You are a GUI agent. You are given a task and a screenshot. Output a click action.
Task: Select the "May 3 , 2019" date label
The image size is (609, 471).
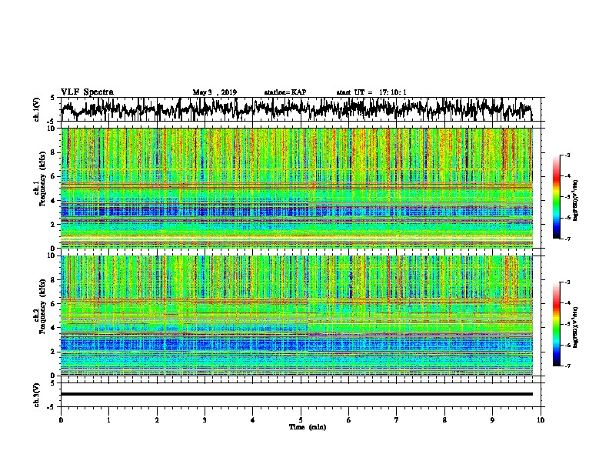215,92
